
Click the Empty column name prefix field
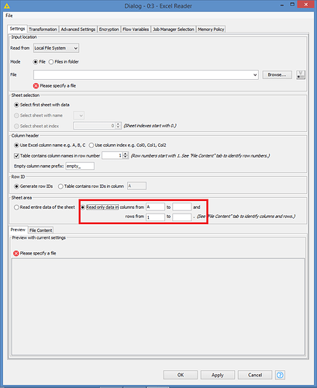(x=80, y=166)
